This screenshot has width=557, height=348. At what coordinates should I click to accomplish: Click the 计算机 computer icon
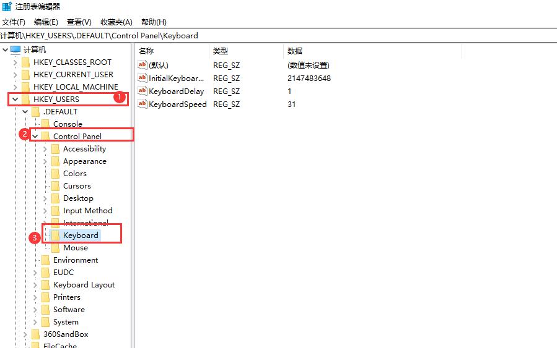point(15,50)
